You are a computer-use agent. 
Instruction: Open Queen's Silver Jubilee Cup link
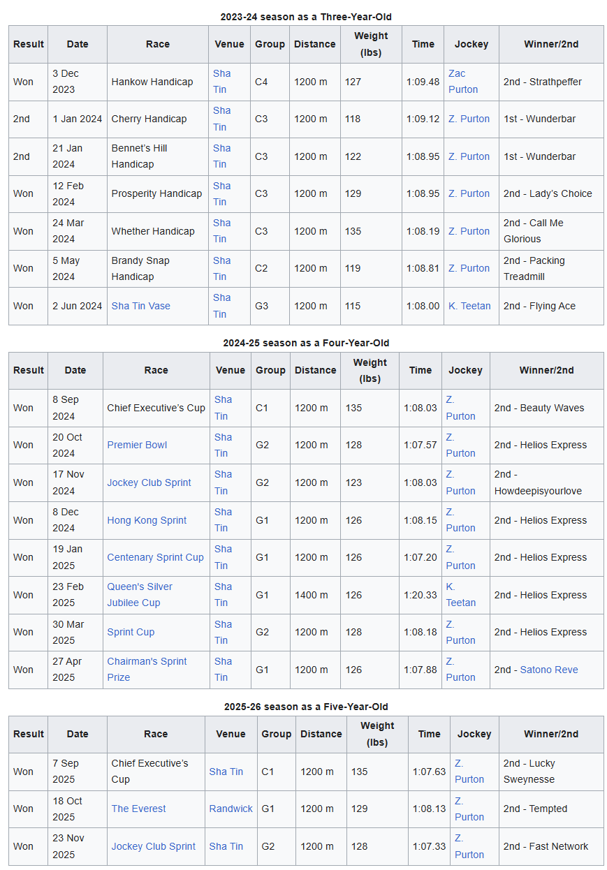click(x=140, y=595)
